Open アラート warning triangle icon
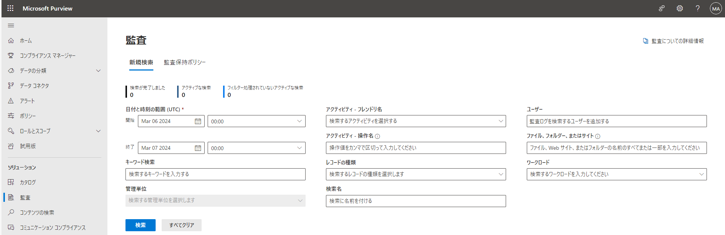Screen dimensions: 725x235 click(11, 101)
